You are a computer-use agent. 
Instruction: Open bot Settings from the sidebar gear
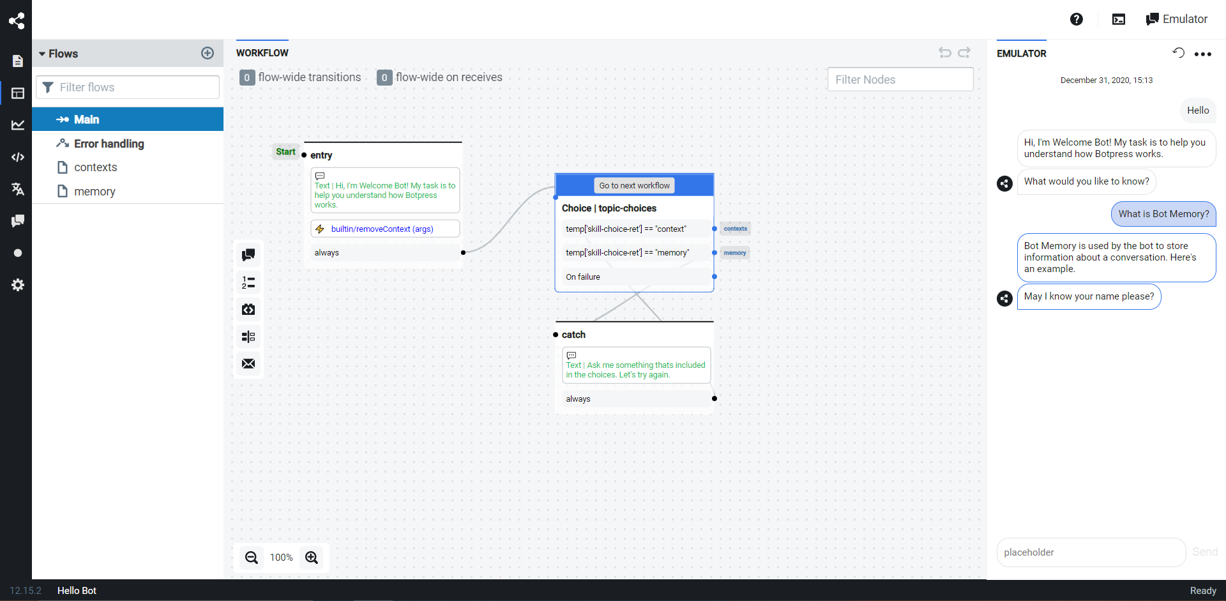[17, 285]
